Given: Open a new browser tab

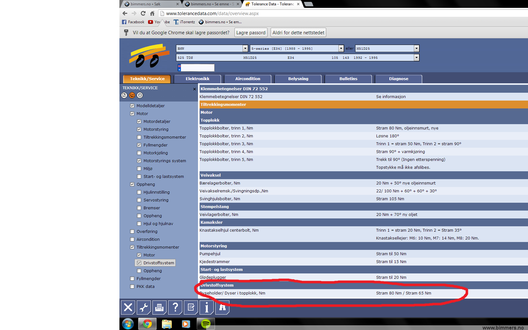Looking at the screenshot, I should tap(309, 4).
